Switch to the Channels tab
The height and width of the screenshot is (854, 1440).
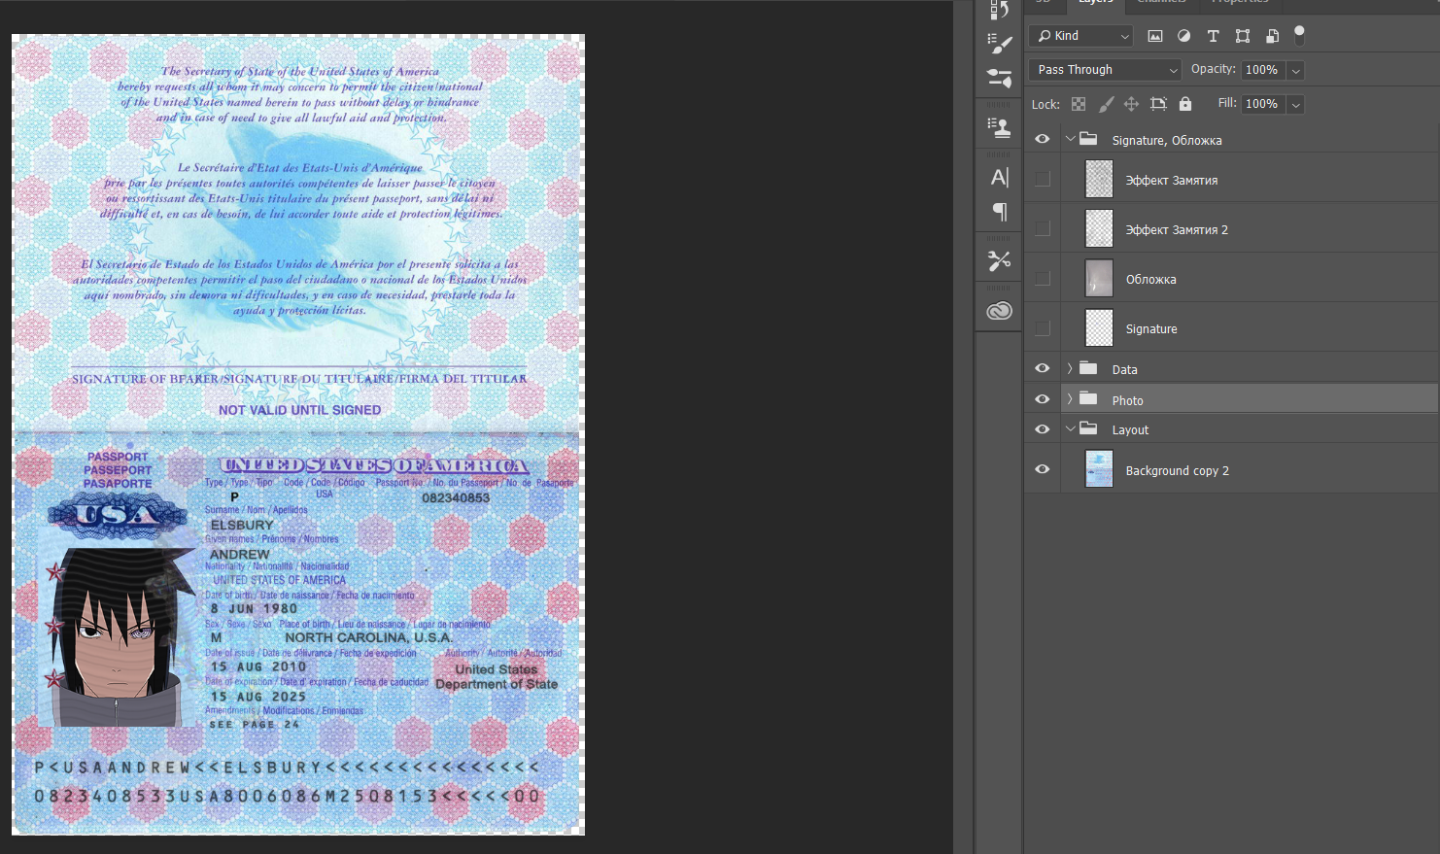point(1161,3)
